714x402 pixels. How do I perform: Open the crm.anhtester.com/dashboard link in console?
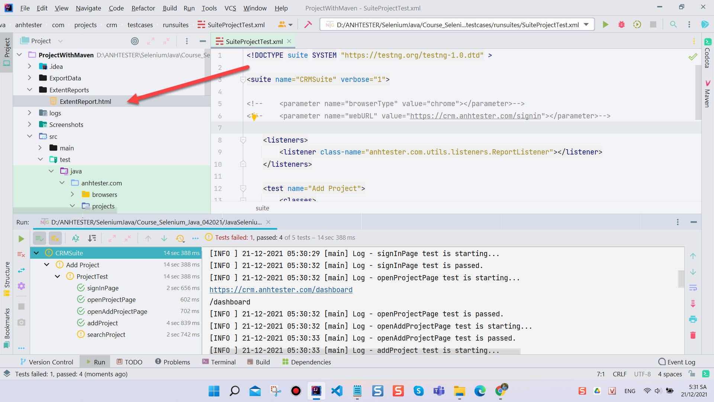click(x=281, y=290)
